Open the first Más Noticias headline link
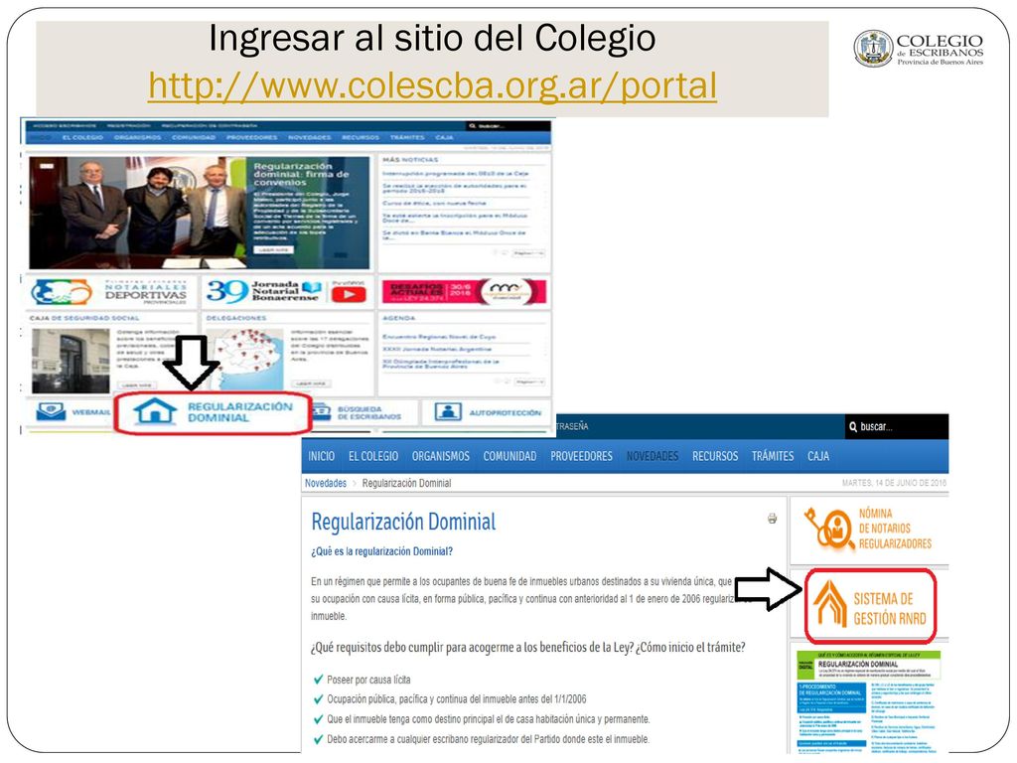 click(455, 174)
